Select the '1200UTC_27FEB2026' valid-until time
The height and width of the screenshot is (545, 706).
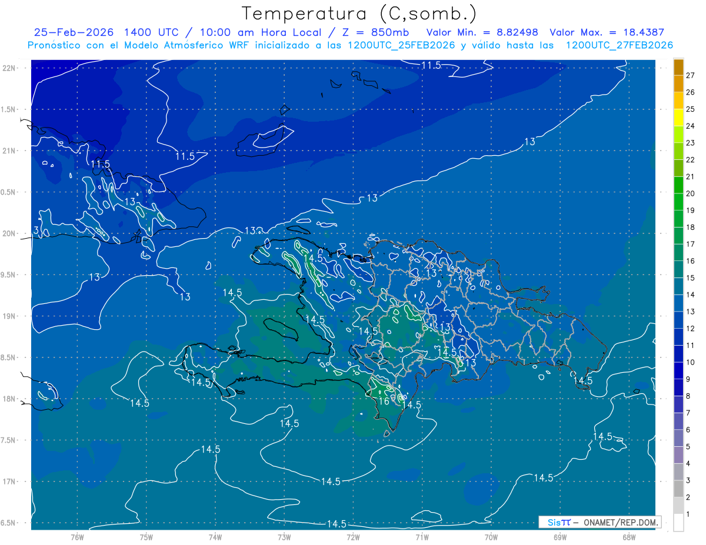point(619,45)
